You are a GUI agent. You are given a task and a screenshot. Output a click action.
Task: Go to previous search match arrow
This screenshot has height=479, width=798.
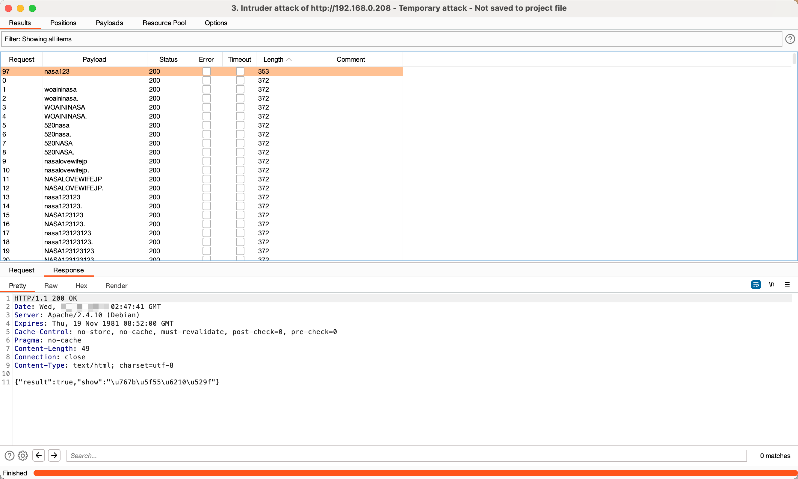[x=38, y=455]
